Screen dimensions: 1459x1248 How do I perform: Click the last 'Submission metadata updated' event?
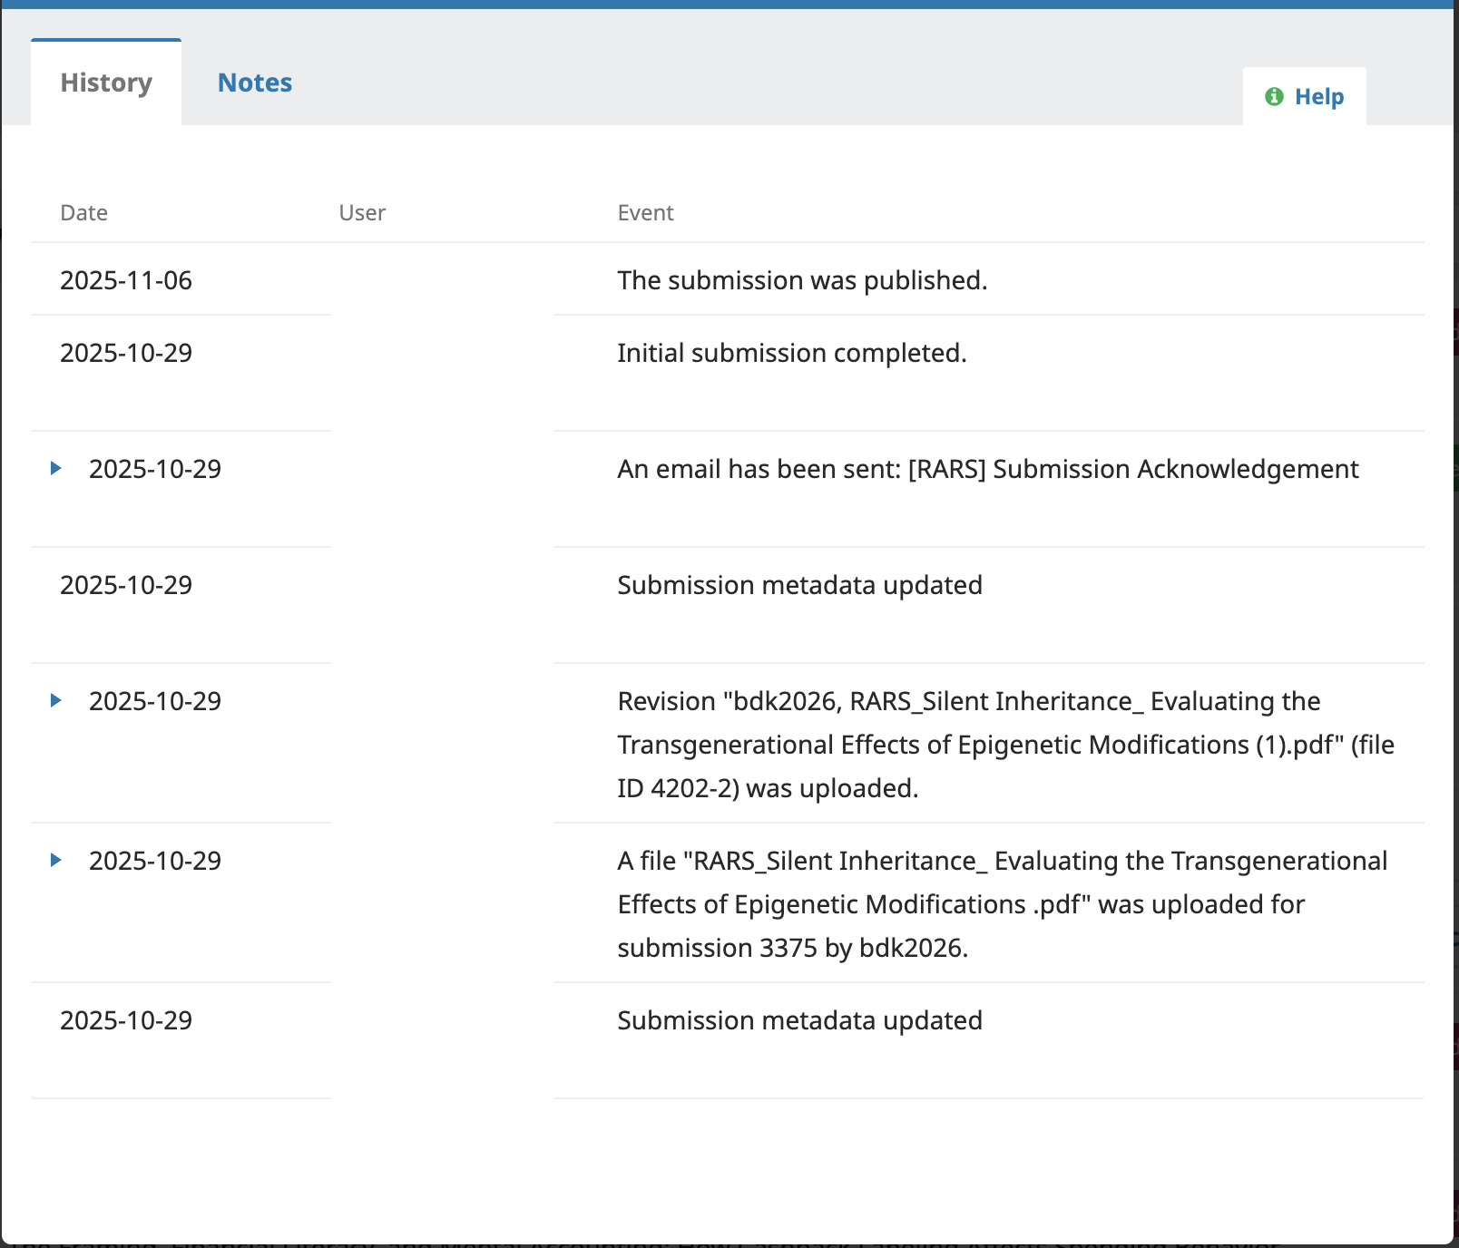799,1020
